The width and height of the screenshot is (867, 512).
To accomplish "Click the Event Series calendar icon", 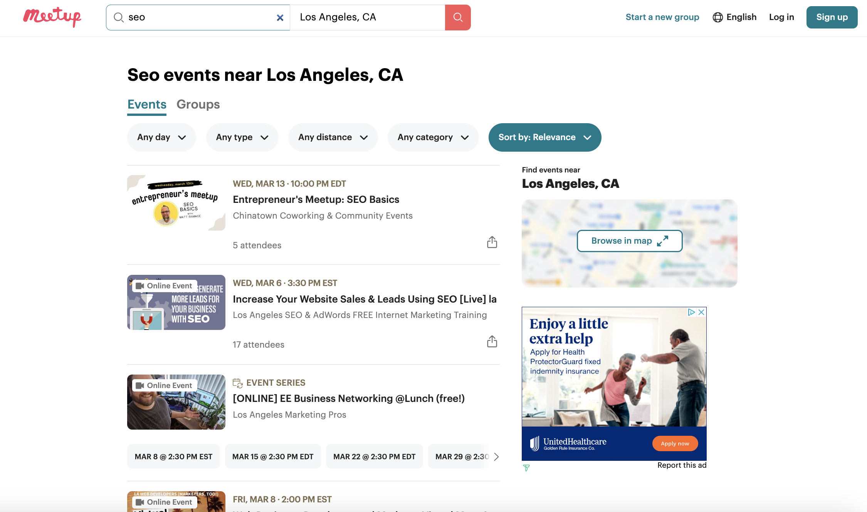I will click(x=238, y=382).
